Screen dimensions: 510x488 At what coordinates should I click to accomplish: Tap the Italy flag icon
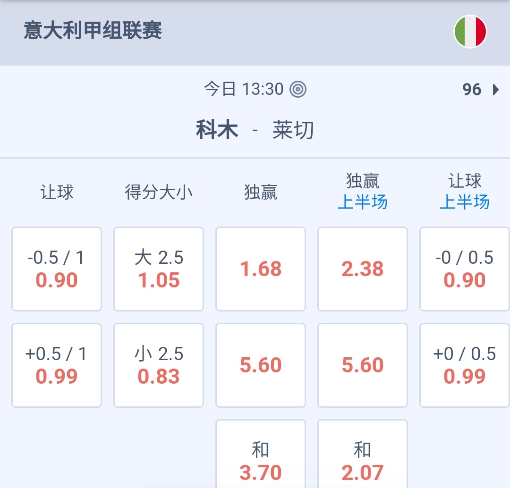point(470,32)
